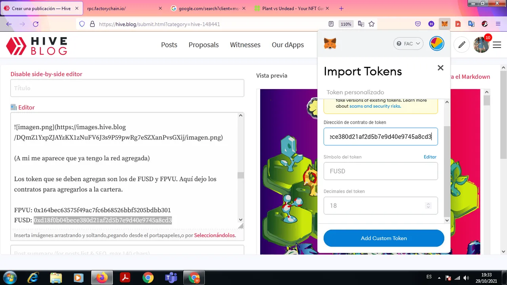Select Token personalizado tab
This screenshot has height=285, width=507.
pos(355,92)
